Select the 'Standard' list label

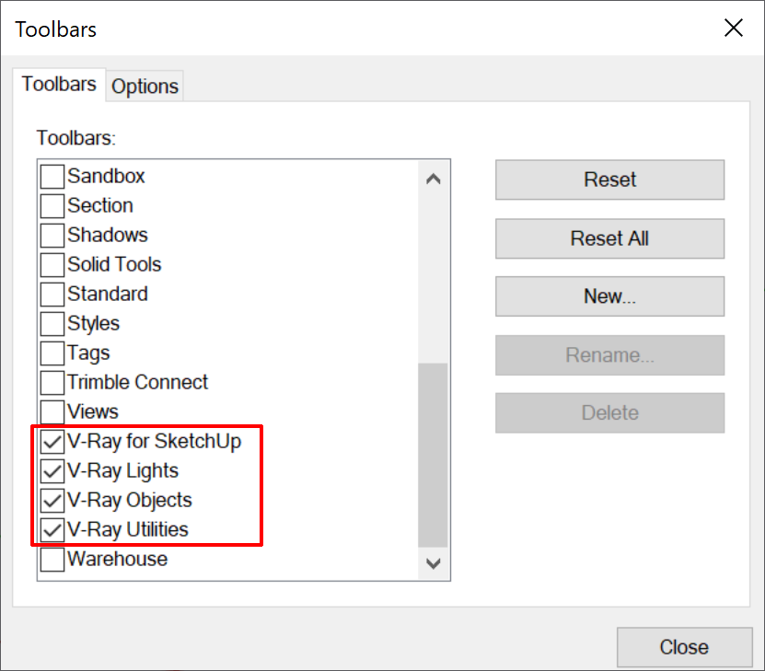(x=108, y=294)
